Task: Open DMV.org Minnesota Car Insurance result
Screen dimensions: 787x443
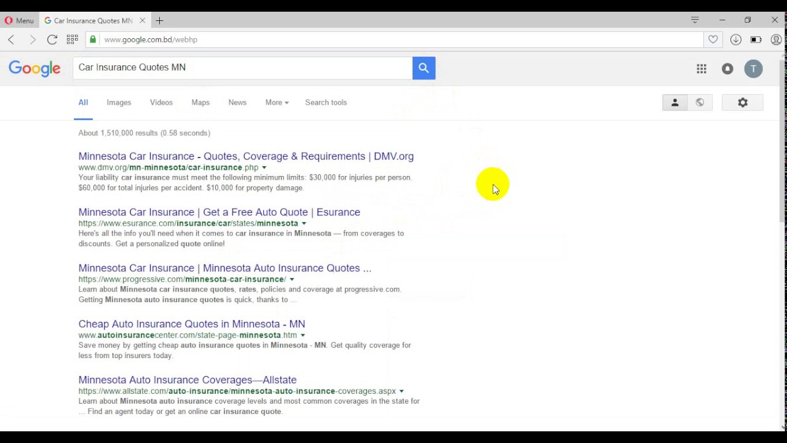Action: pos(246,156)
